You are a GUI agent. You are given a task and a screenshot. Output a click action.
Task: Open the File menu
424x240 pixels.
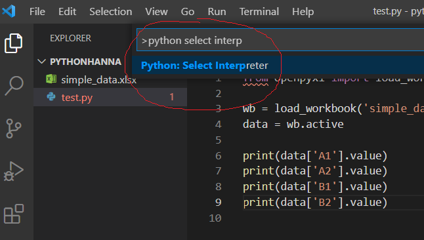37,12
